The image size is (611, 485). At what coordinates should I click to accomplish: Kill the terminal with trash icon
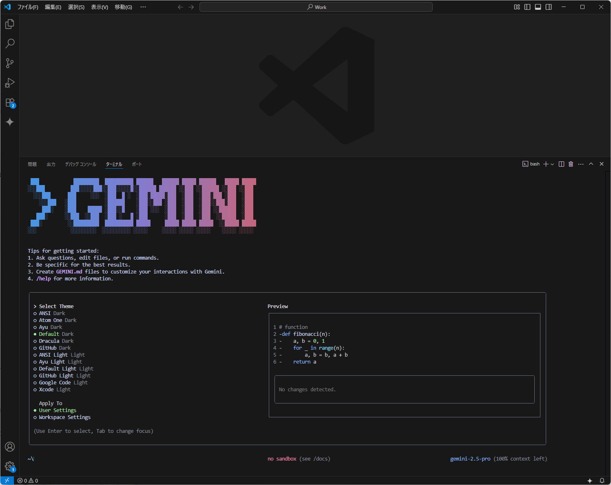(x=571, y=164)
